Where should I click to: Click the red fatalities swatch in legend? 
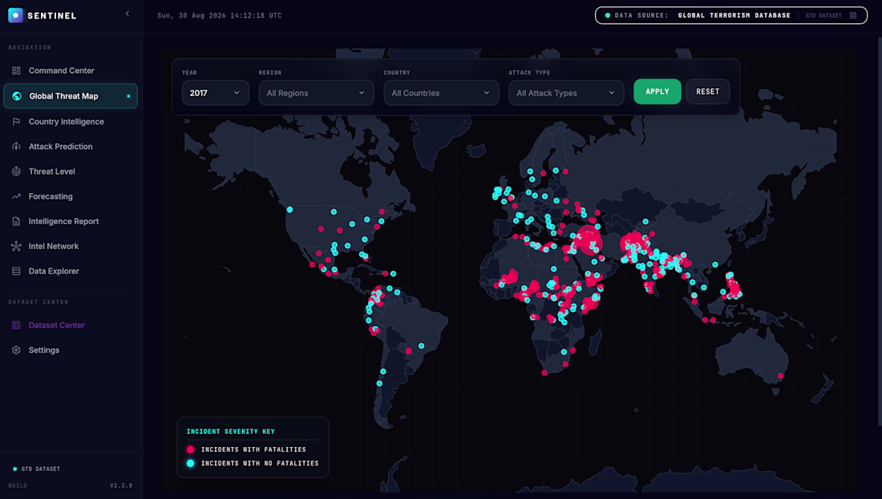[191, 449]
